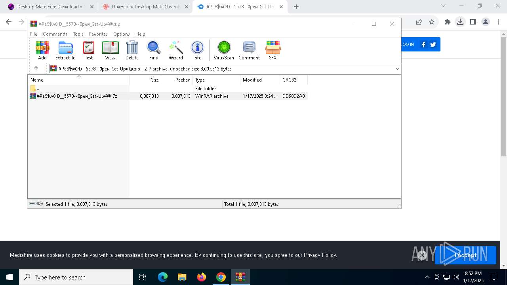The image size is (507, 285).
Task: Run VirusScan on the archive
Action: click(x=224, y=50)
